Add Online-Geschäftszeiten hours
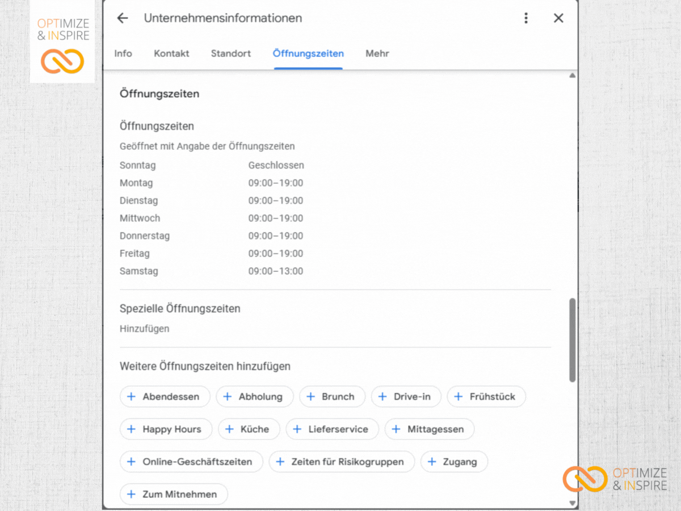The height and width of the screenshot is (511, 681). (191, 462)
